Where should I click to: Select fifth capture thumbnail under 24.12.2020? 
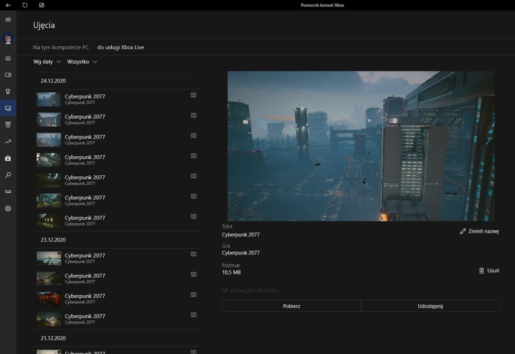(49, 180)
